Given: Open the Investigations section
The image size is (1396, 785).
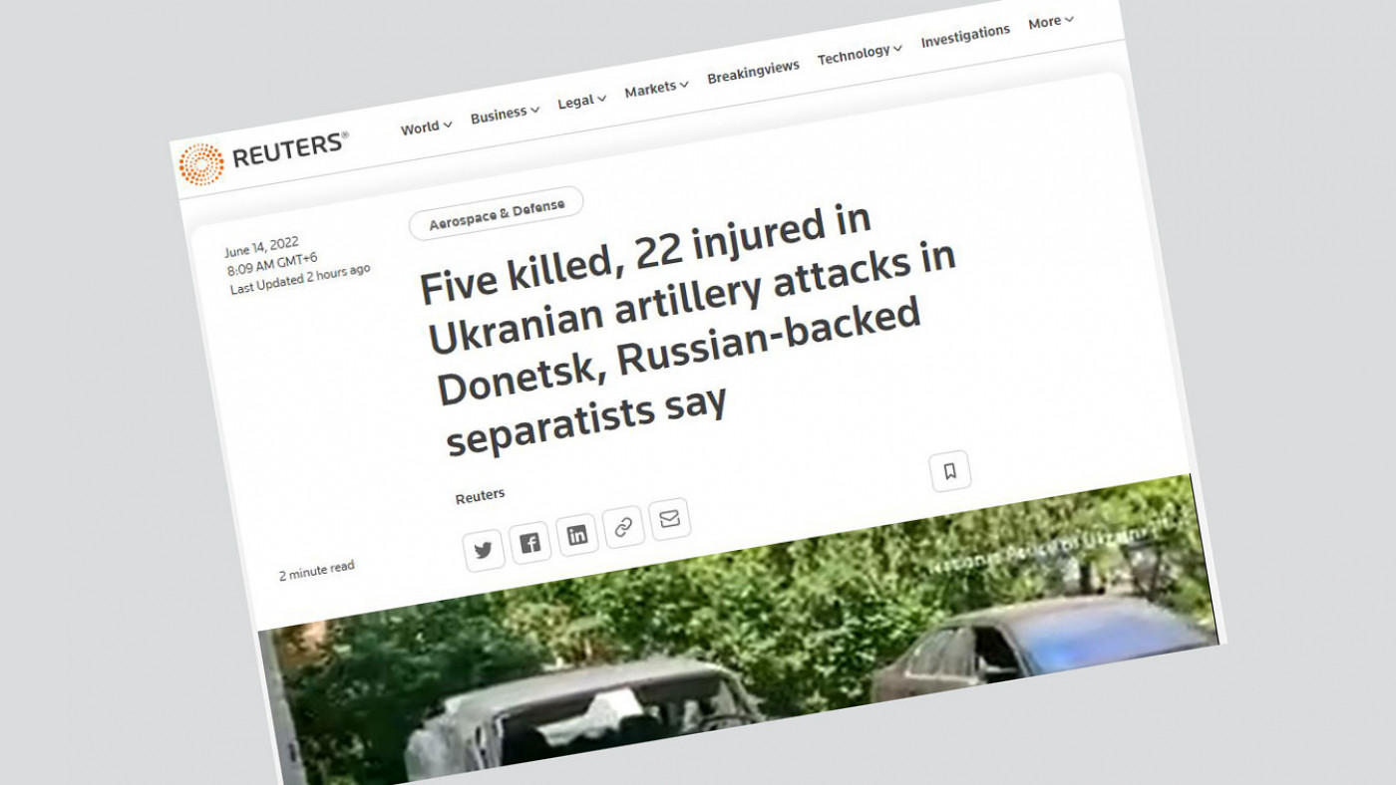Looking at the screenshot, I should (x=965, y=36).
